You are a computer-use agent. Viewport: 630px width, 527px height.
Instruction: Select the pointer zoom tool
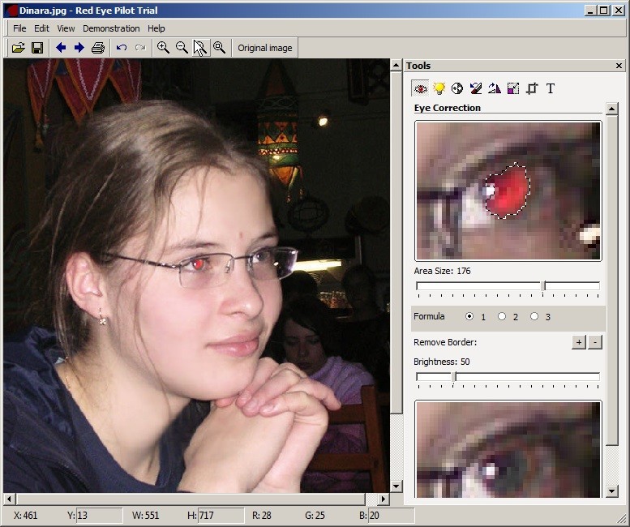pyautogui.click(x=200, y=48)
